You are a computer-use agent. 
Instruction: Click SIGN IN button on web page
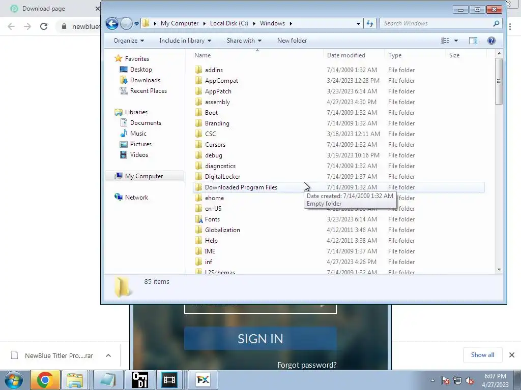click(260, 339)
